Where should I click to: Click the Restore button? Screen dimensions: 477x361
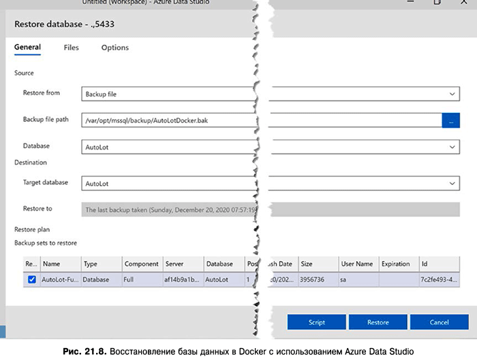[x=378, y=322]
